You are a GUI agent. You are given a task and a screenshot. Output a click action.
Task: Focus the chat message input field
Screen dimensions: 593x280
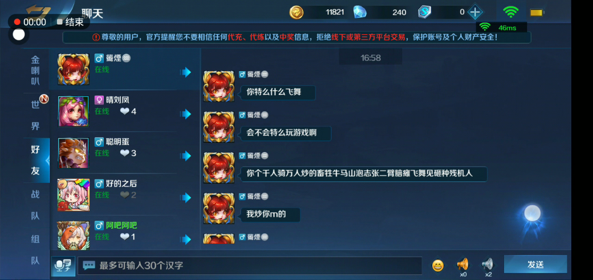(250, 265)
